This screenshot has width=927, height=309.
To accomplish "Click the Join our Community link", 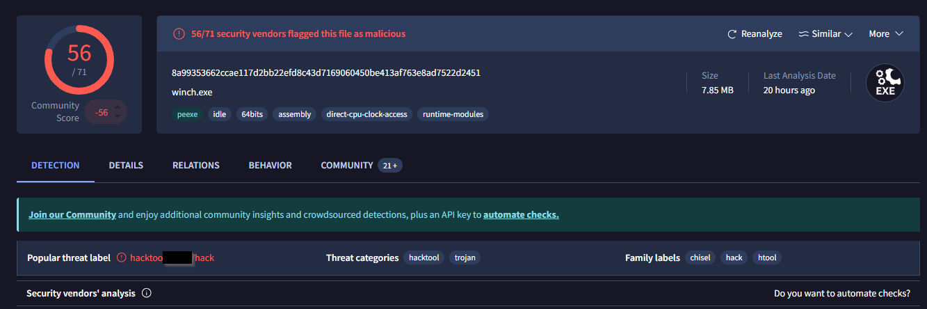I will (72, 215).
